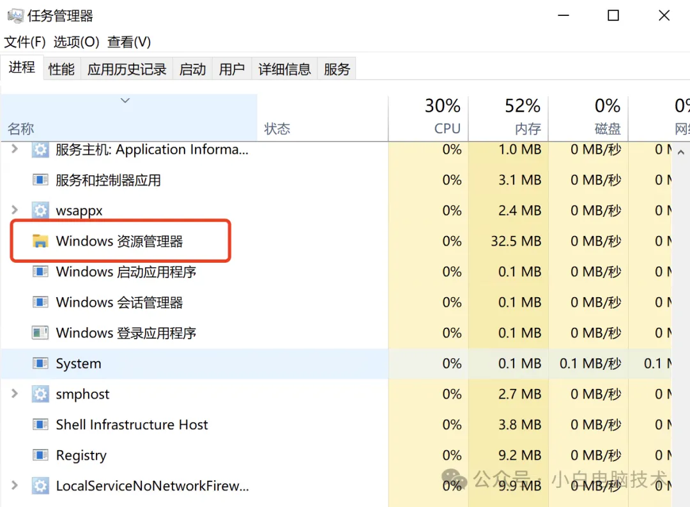Select the System process name
Viewport: 690px width, 507px height.
click(x=79, y=364)
